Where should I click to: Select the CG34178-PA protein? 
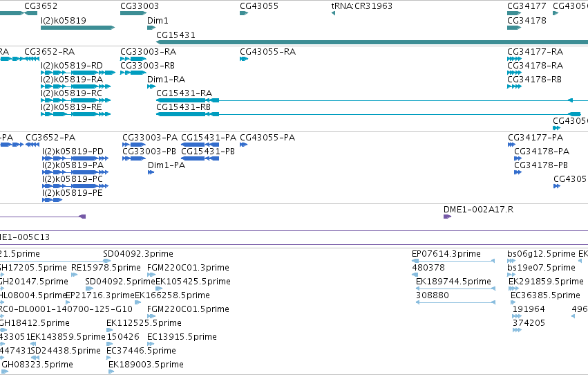[518, 158]
